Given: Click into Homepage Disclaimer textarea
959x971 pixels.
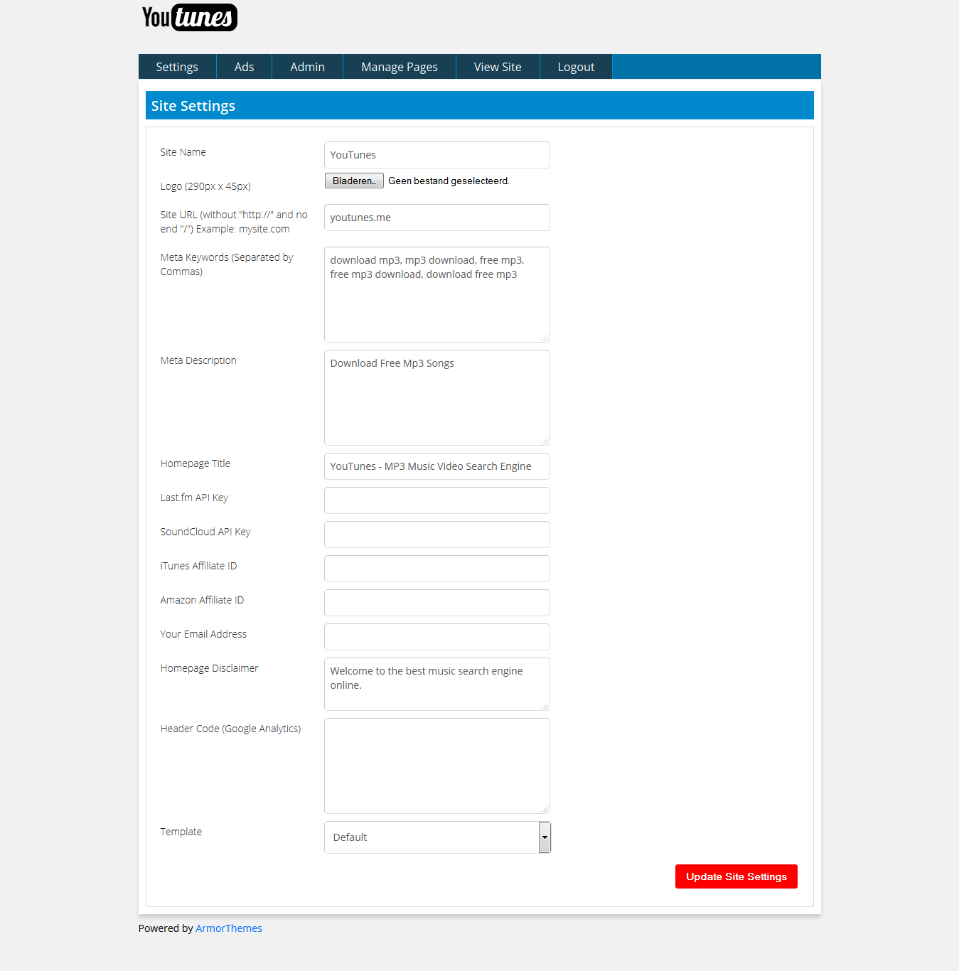Looking at the screenshot, I should 437,684.
